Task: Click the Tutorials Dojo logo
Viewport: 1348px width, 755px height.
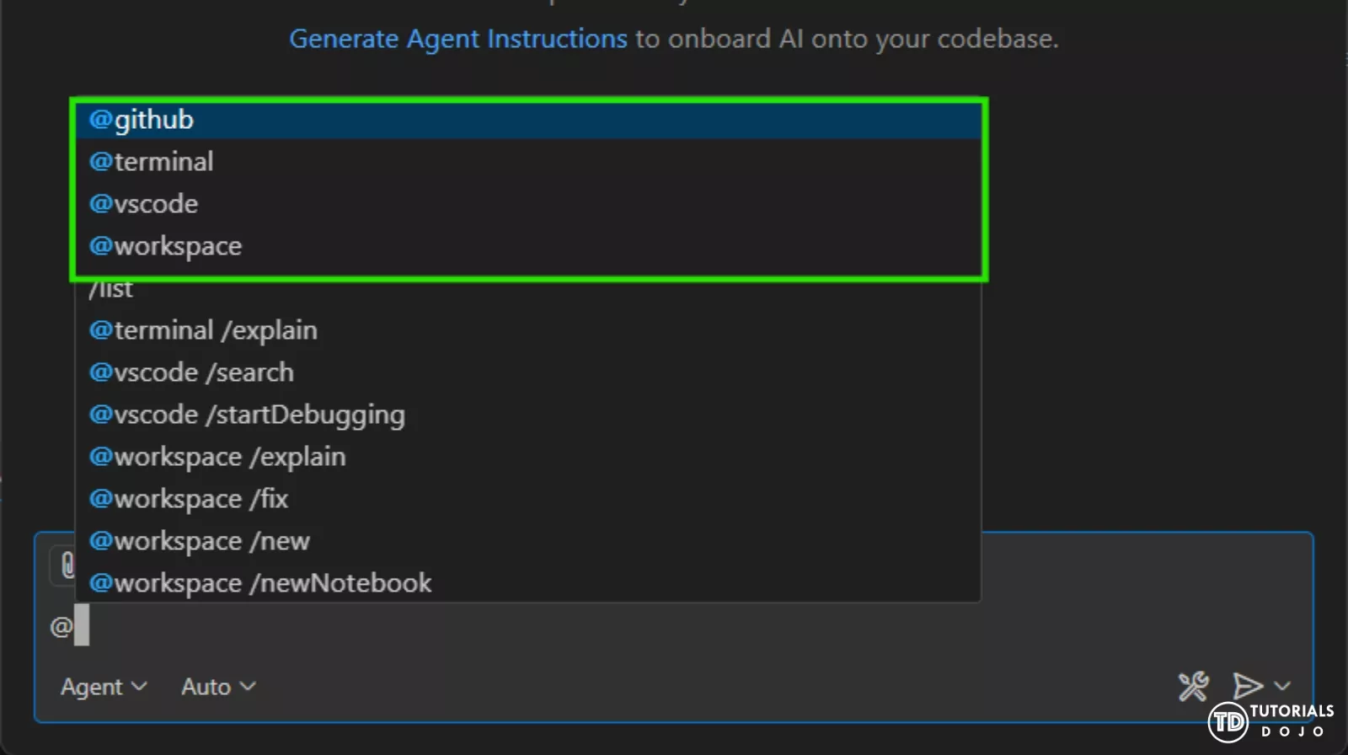Action: coord(1270,721)
